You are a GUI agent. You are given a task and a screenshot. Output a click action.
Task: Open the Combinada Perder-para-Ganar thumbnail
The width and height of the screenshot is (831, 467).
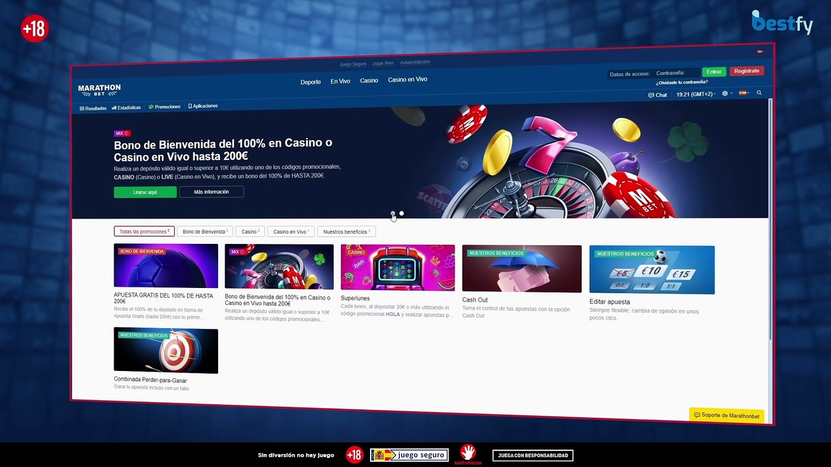(x=166, y=350)
